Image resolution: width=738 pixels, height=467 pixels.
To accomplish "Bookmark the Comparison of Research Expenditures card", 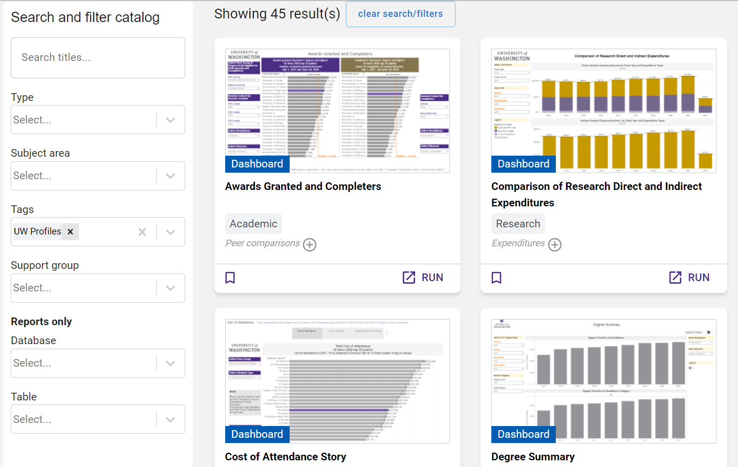I will click(496, 278).
